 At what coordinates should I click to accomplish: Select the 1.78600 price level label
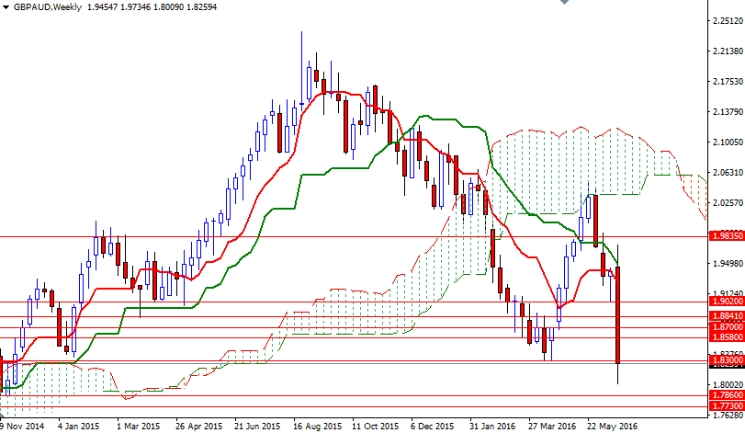point(727,394)
